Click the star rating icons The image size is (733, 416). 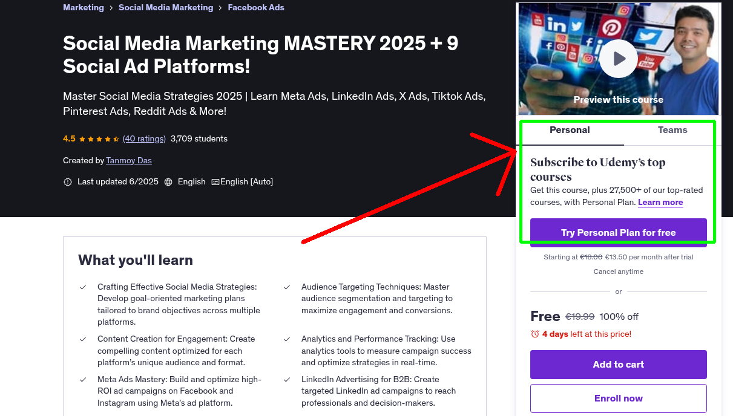tap(99, 138)
